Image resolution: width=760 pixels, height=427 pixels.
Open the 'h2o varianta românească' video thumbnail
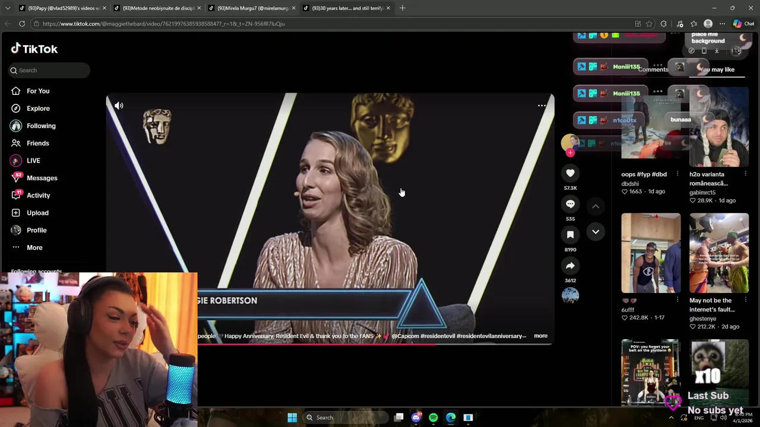tap(718, 126)
